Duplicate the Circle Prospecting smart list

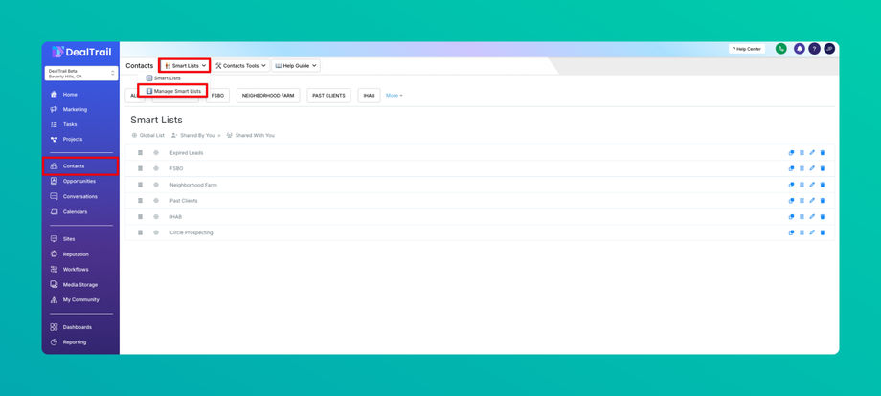pos(791,232)
